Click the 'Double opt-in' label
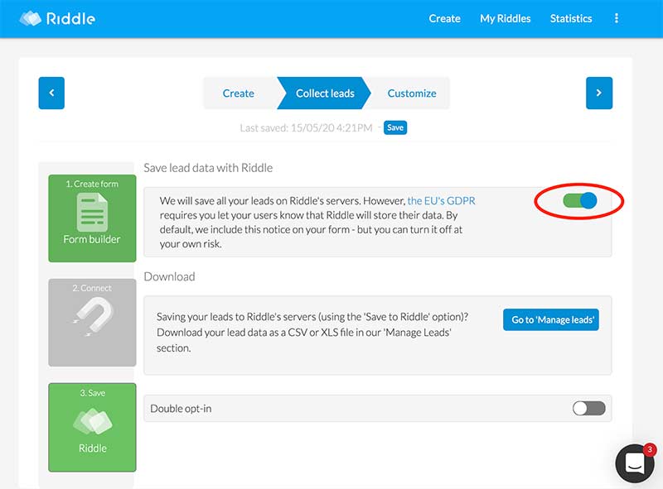This screenshot has height=489, width=663. 181,409
